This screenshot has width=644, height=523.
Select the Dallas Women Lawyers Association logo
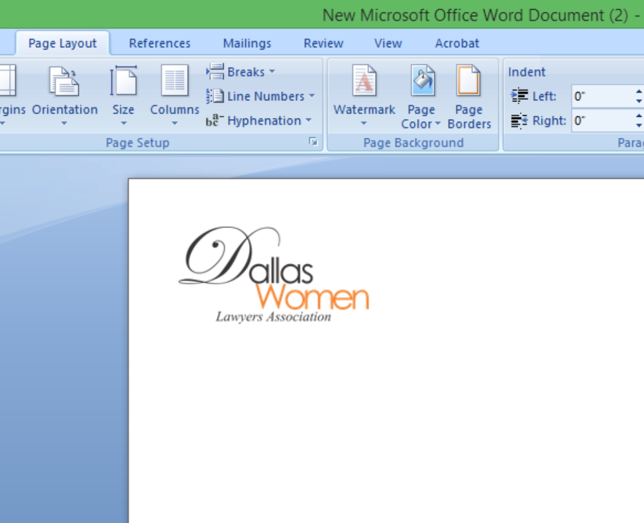274,275
